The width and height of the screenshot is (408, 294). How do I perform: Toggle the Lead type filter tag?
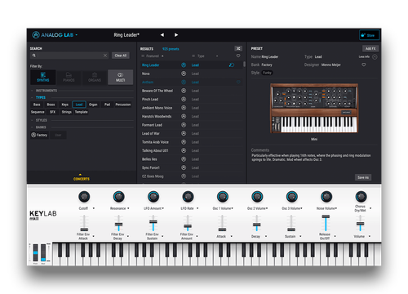coord(79,105)
